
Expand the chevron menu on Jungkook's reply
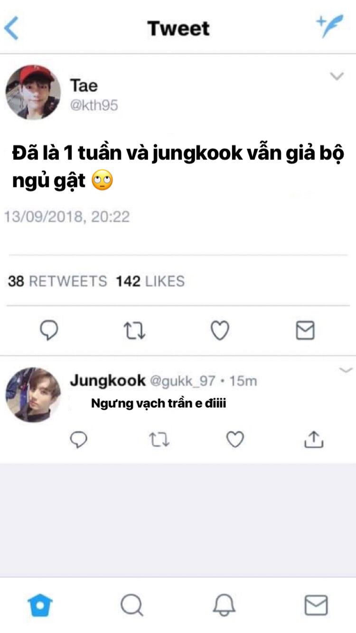tap(347, 370)
